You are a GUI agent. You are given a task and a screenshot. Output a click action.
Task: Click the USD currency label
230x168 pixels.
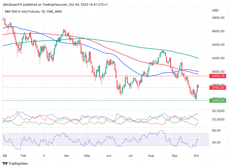[215, 10]
